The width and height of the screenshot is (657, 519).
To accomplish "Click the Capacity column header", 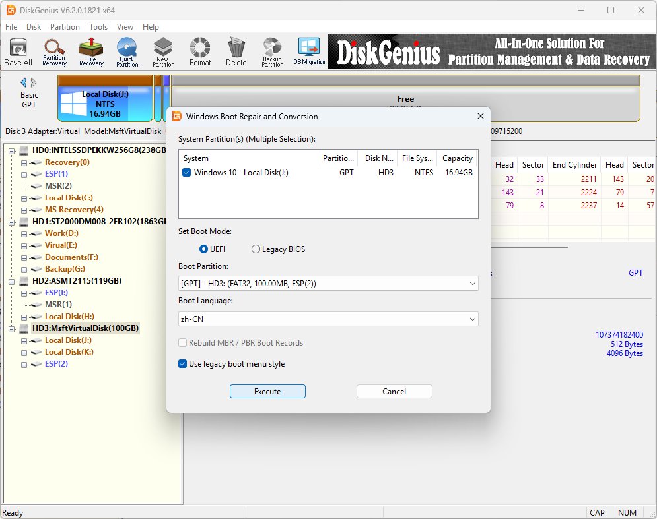I will (x=457, y=158).
